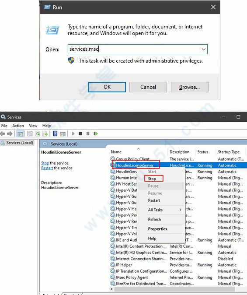The width and height of the screenshot is (247, 295).
Task: Select the Internet Connection Sharing service row
Action: click(178, 259)
